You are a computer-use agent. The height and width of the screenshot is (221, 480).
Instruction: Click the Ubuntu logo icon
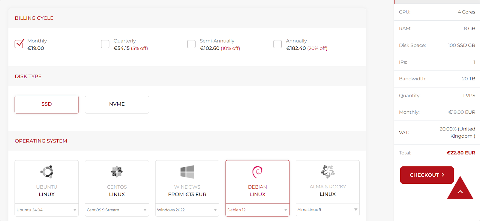[x=47, y=172]
